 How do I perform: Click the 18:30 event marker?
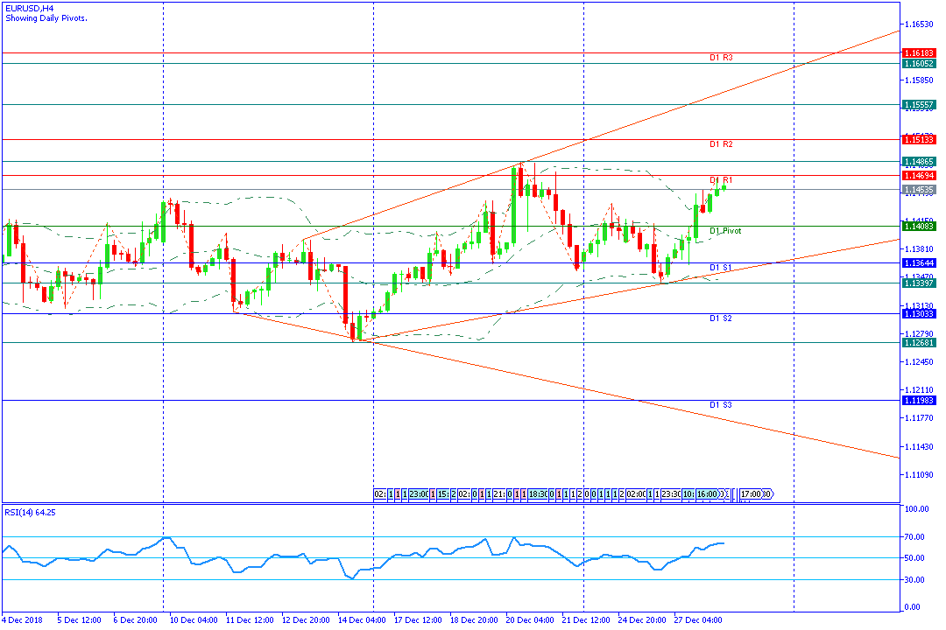click(x=538, y=494)
